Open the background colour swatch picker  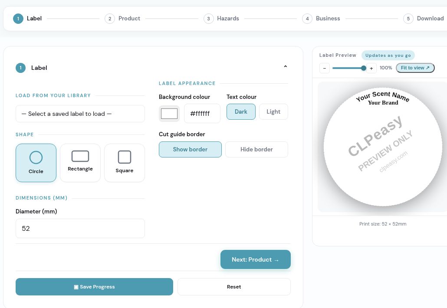tap(169, 114)
